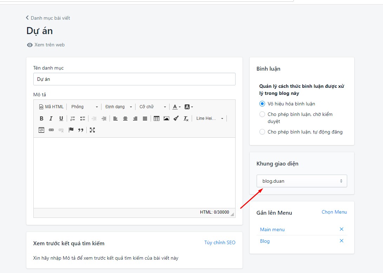Select Cho phép bình luận, tự động đăng
This screenshot has width=383, height=273.
pyautogui.click(x=262, y=132)
